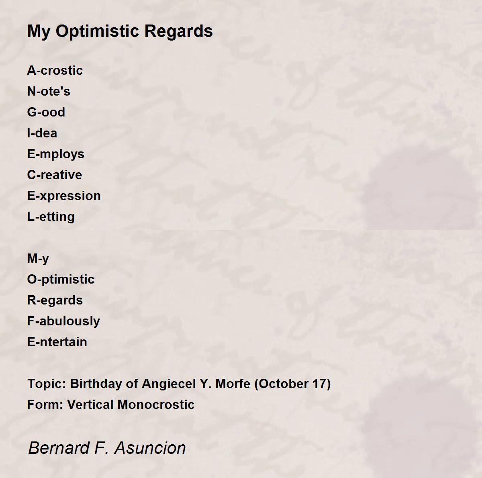The image size is (482, 478).
Task: Click the E-mploys line
Action: pyautogui.click(x=55, y=154)
